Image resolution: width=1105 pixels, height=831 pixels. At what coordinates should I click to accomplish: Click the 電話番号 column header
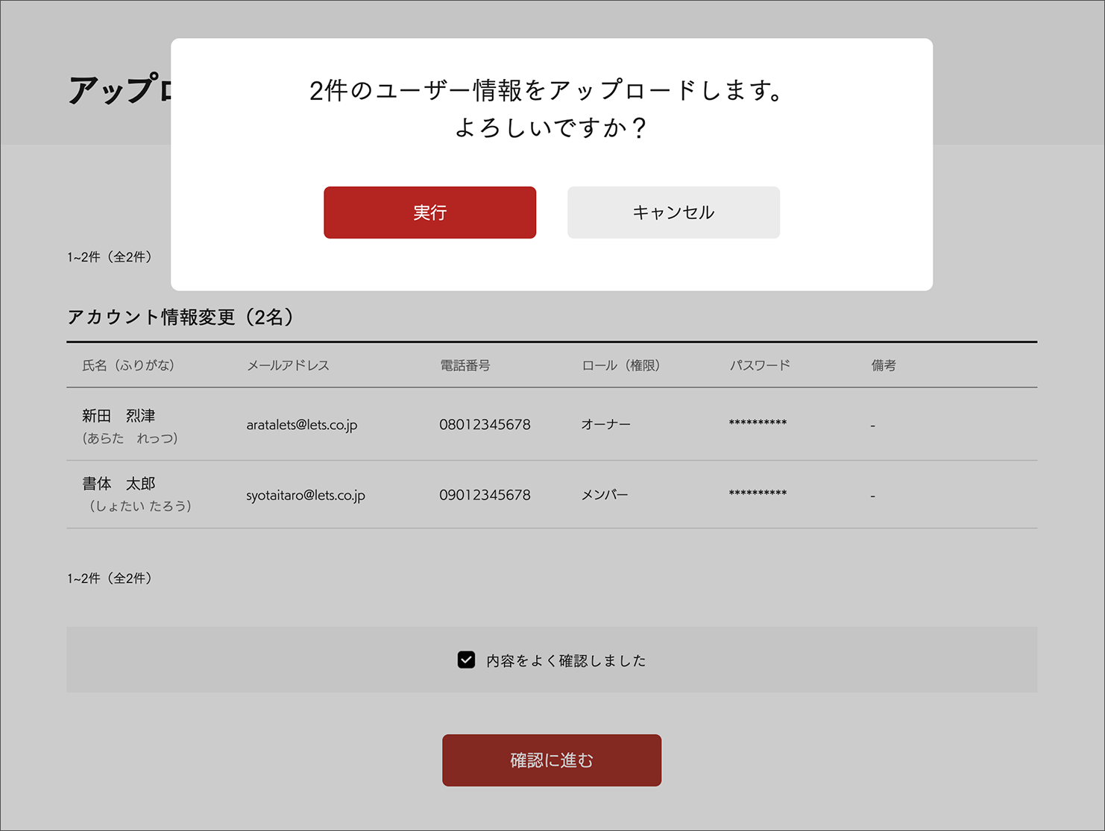[x=465, y=365]
